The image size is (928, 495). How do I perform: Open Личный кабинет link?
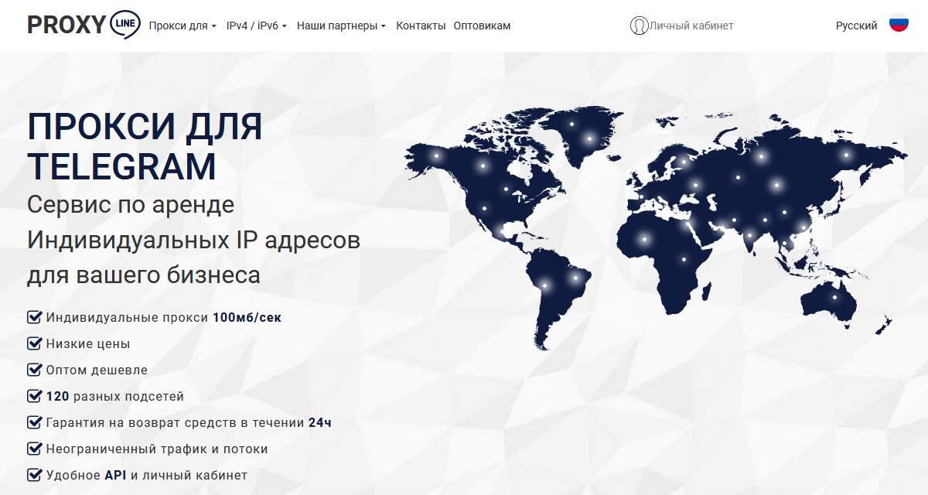coord(691,26)
